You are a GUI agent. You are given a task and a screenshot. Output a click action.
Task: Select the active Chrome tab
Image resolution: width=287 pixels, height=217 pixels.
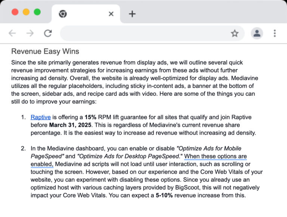click(86, 14)
